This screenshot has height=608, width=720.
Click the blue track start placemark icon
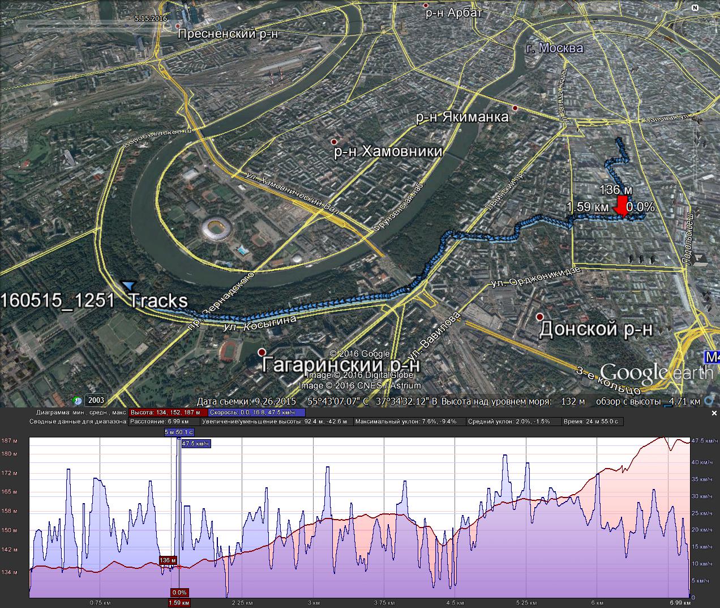[x=129, y=286]
